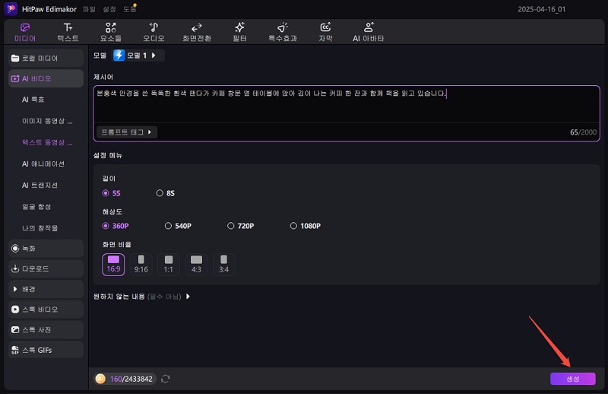Choose 1:1 aspect ratio
The image size is (608, 394).
[x=169, y=265]
